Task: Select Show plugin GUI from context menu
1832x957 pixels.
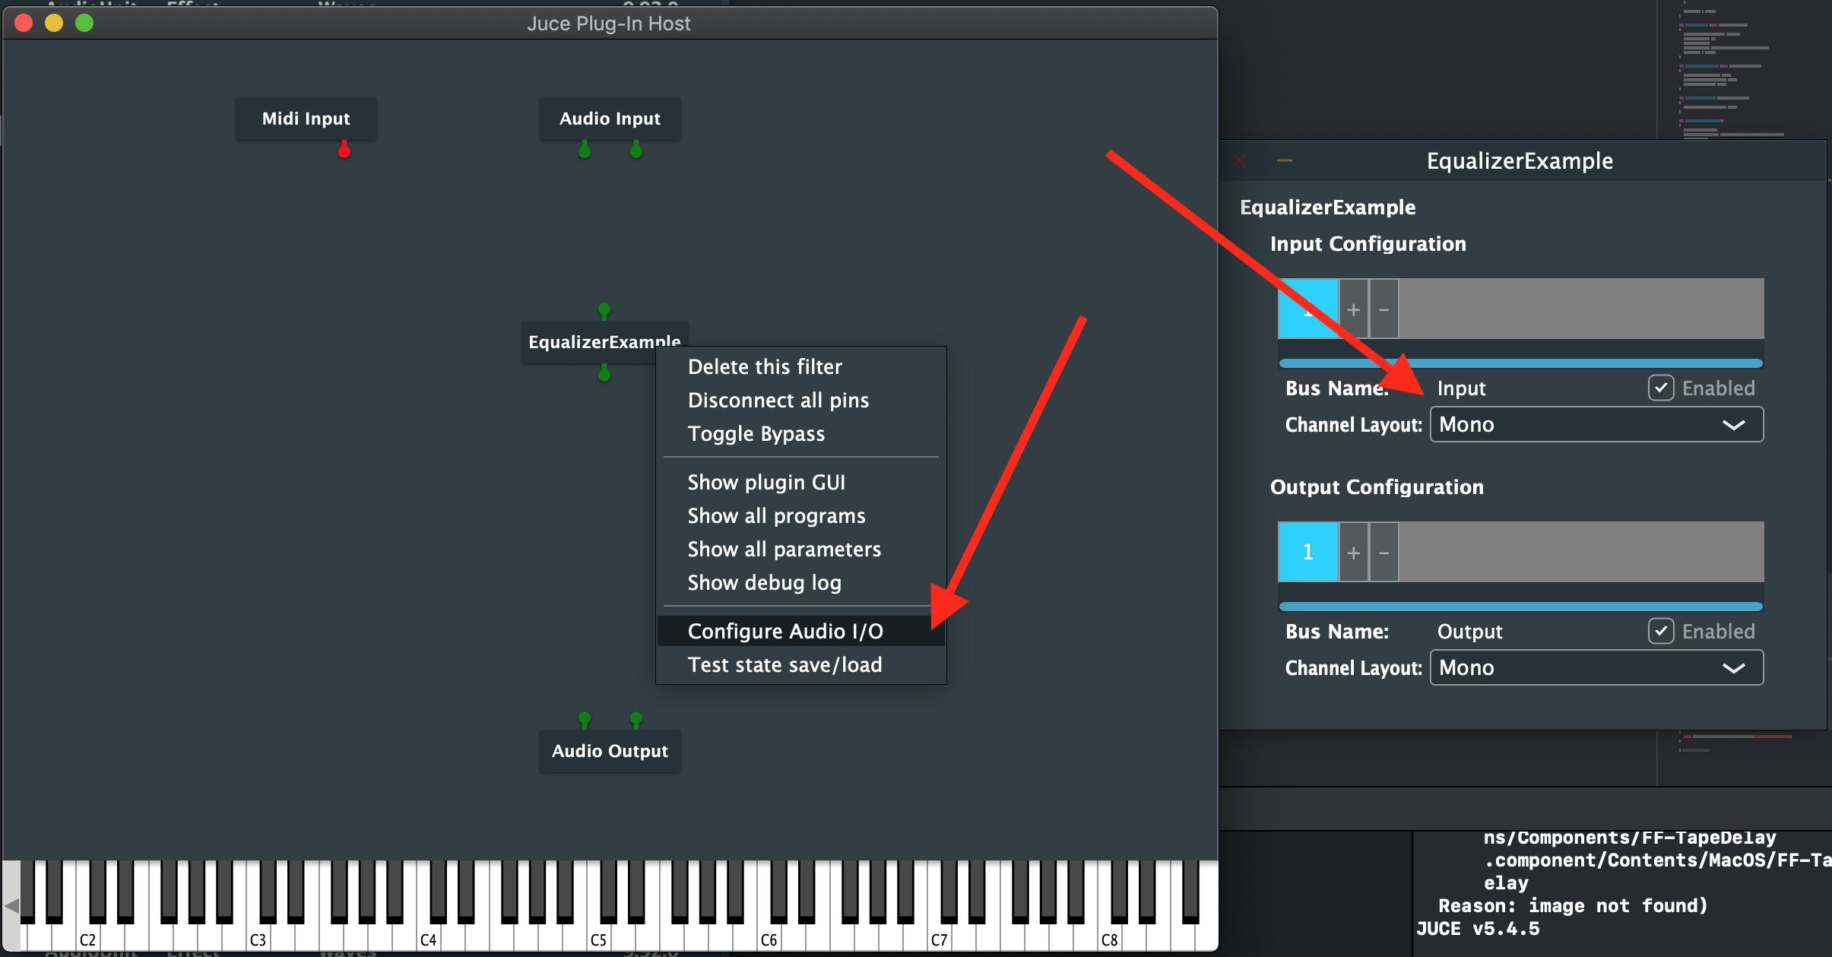Action: point(766,482)
